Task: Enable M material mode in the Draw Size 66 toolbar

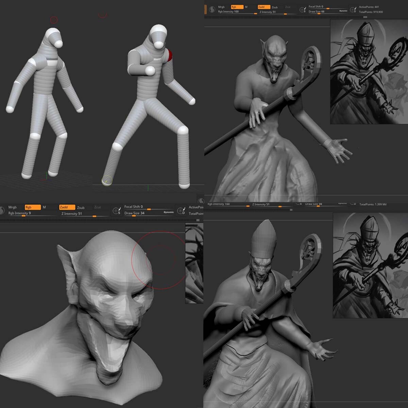Action: tap(246, 7)
